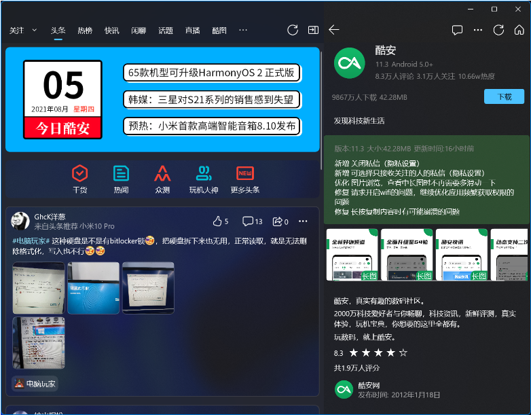Click the 酷安 green app logo
The image size is (531, 415).
pos(350,63)
